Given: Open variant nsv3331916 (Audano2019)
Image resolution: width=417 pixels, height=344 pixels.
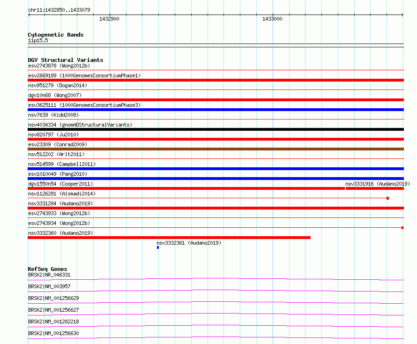Looking at the screenshot, I should click(378, 184).
